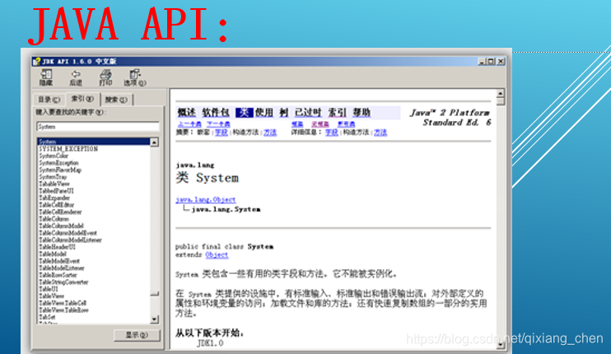Click 方法 link in the 摘要 summary row
This screenshot has width=611, height=354.
point(270,133)
